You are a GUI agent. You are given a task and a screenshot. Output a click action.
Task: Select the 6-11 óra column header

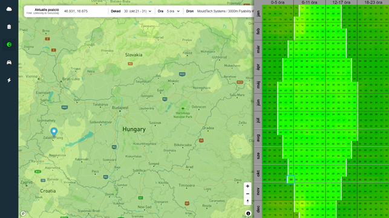[309, 2]
